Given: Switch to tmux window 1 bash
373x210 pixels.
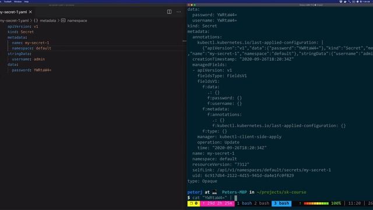Looking at the screenshot, I should 244,204.
